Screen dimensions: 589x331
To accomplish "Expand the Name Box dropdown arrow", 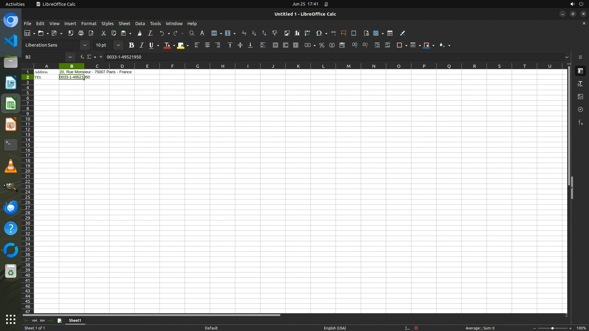I will click(70, 57).
